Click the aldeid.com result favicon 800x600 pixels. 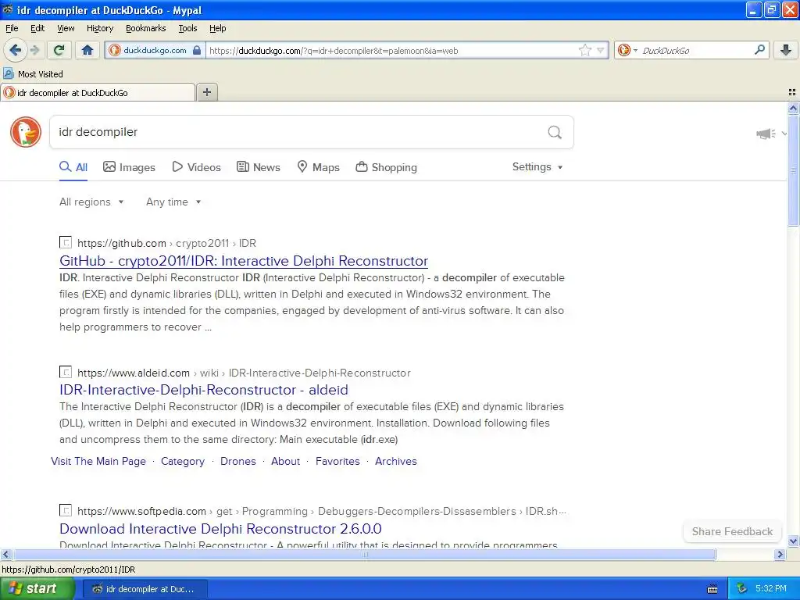tap(66, 372)
